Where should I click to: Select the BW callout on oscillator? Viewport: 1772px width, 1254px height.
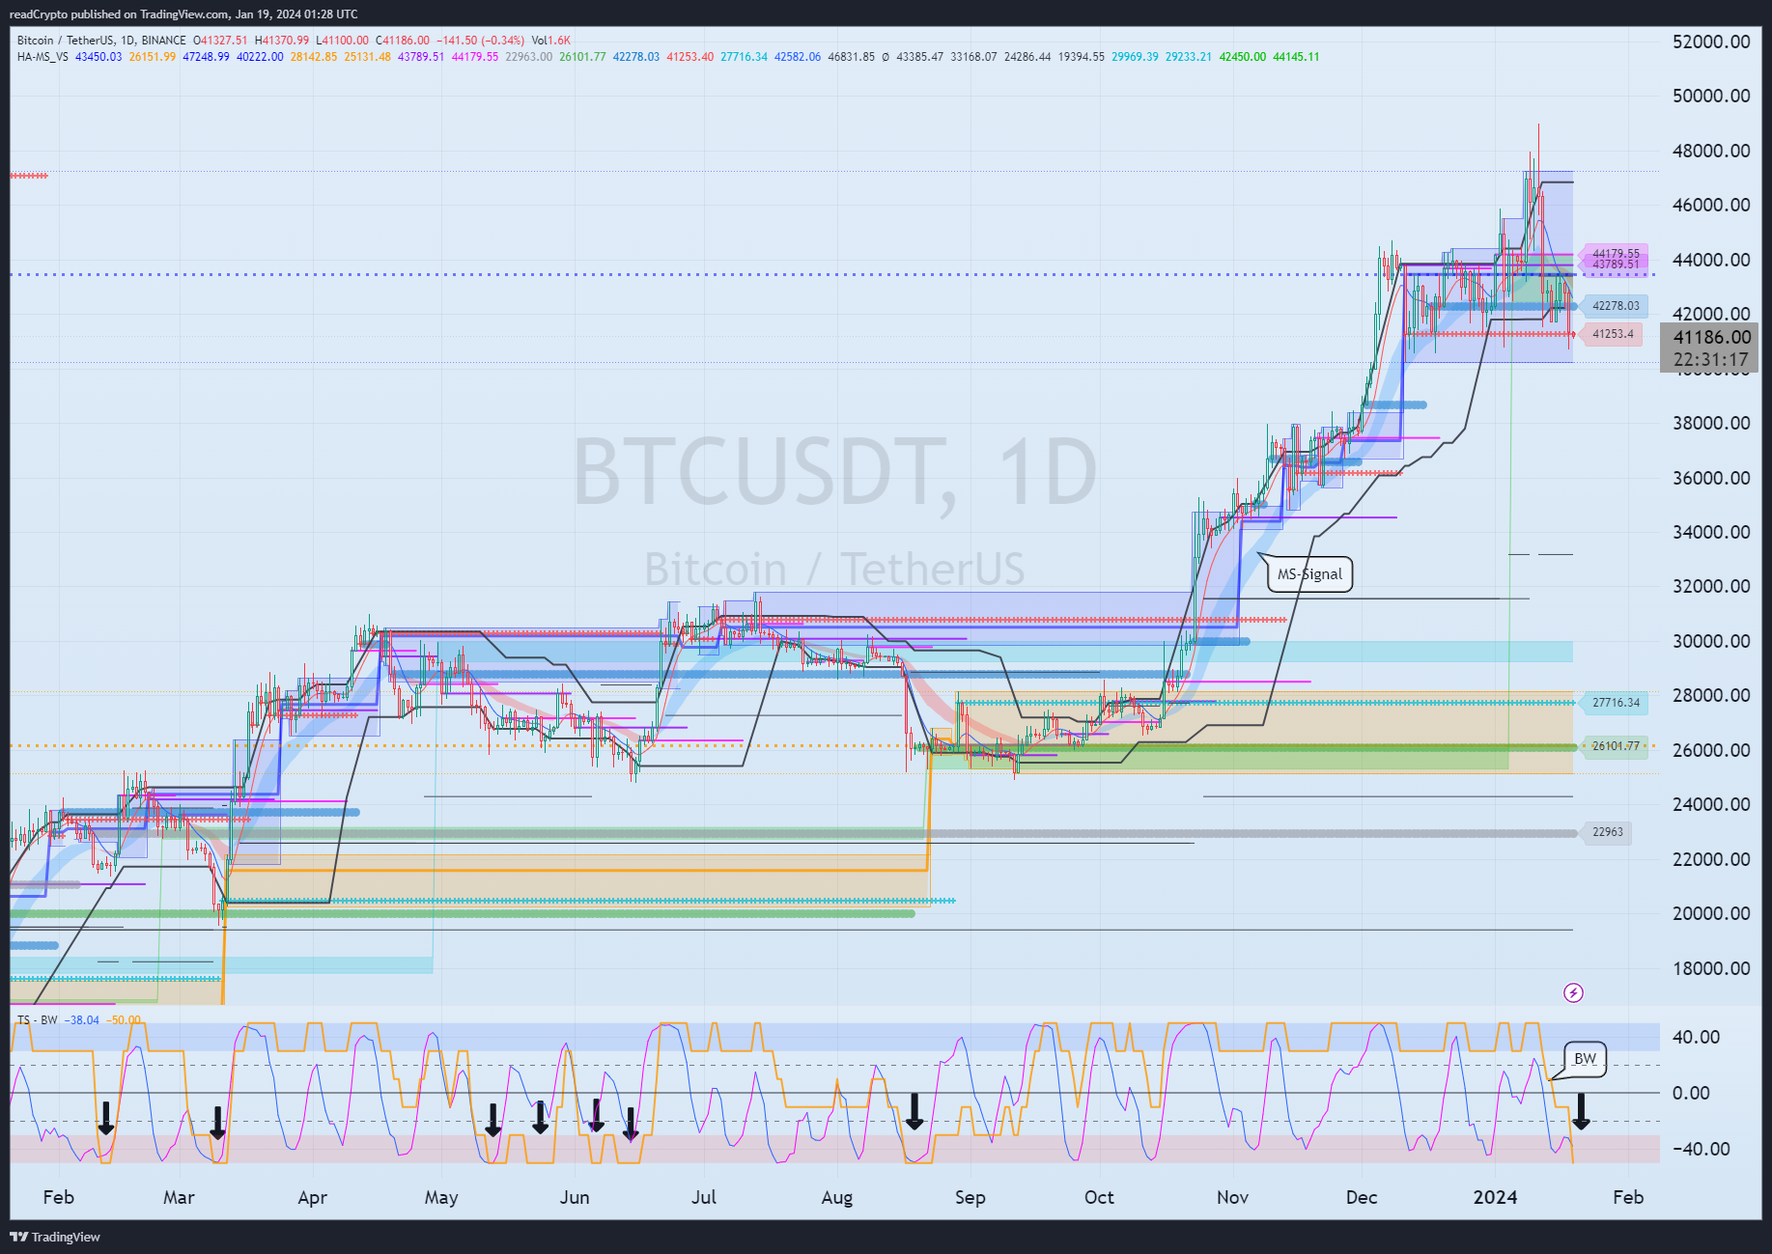[1585, 1058]
